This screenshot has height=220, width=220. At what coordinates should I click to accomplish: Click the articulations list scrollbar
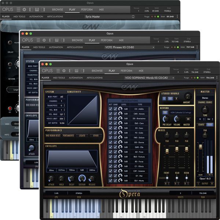tap(150, 130)
